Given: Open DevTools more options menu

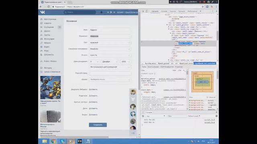Looking at the screenshot, I should [212, 11].
